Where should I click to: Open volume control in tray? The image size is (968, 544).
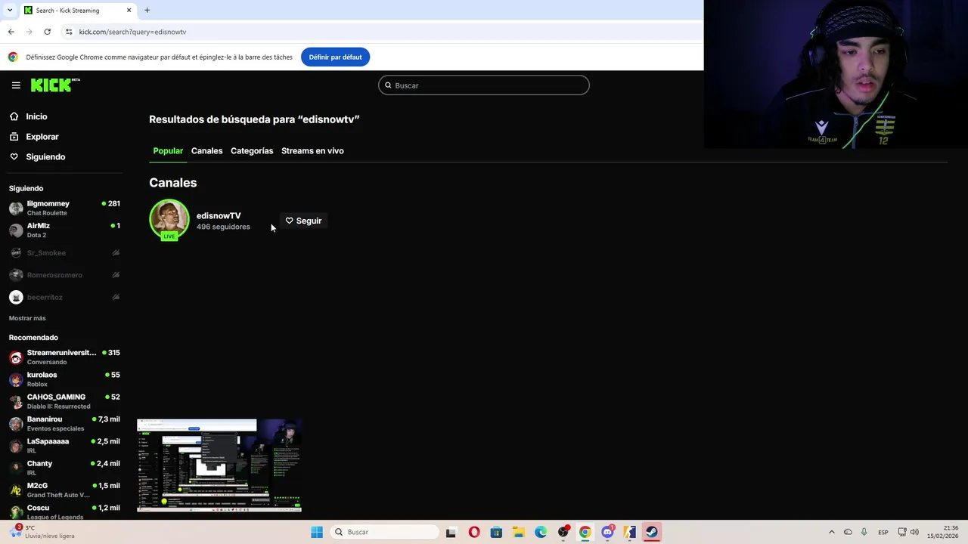click(x=914, y=532)
